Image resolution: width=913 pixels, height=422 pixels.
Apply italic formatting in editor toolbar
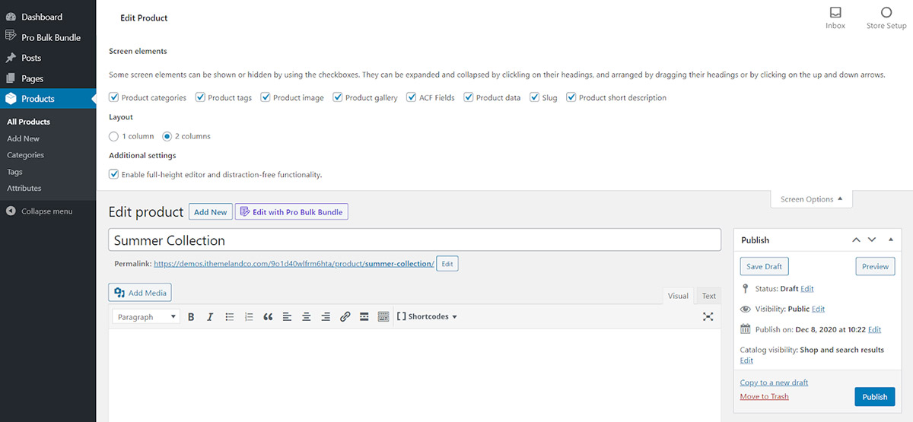tap(210, 317)
